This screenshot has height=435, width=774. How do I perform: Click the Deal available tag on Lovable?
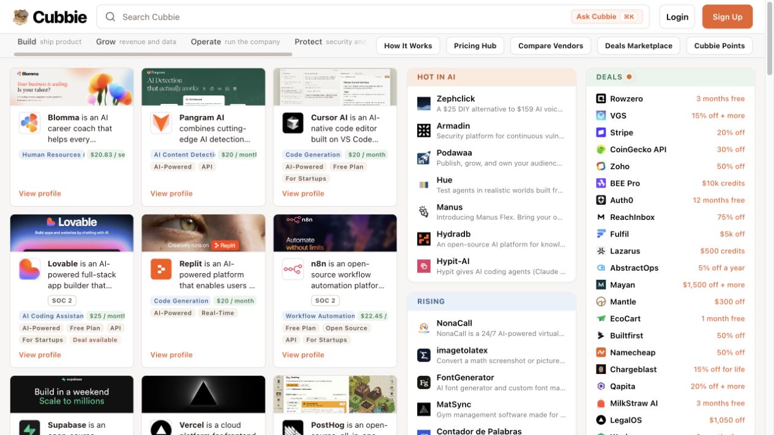[x=95, y=340]
